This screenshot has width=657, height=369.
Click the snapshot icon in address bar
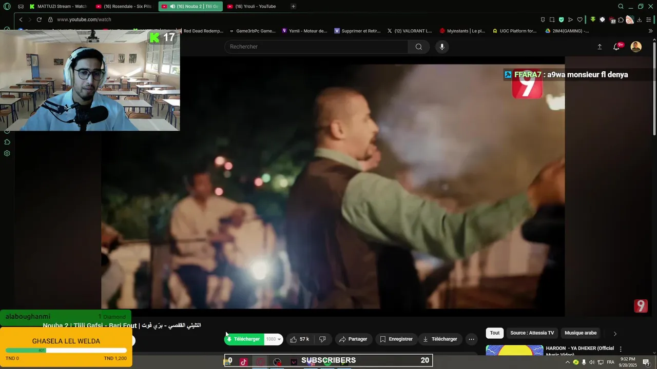click(x=552, y=19)
